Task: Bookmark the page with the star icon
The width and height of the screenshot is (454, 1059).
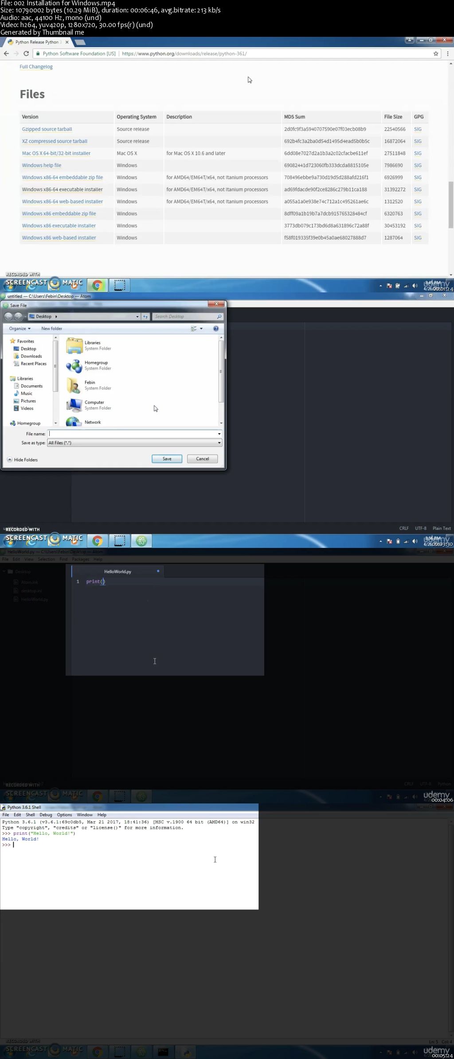Action: [x=436, y=53]
